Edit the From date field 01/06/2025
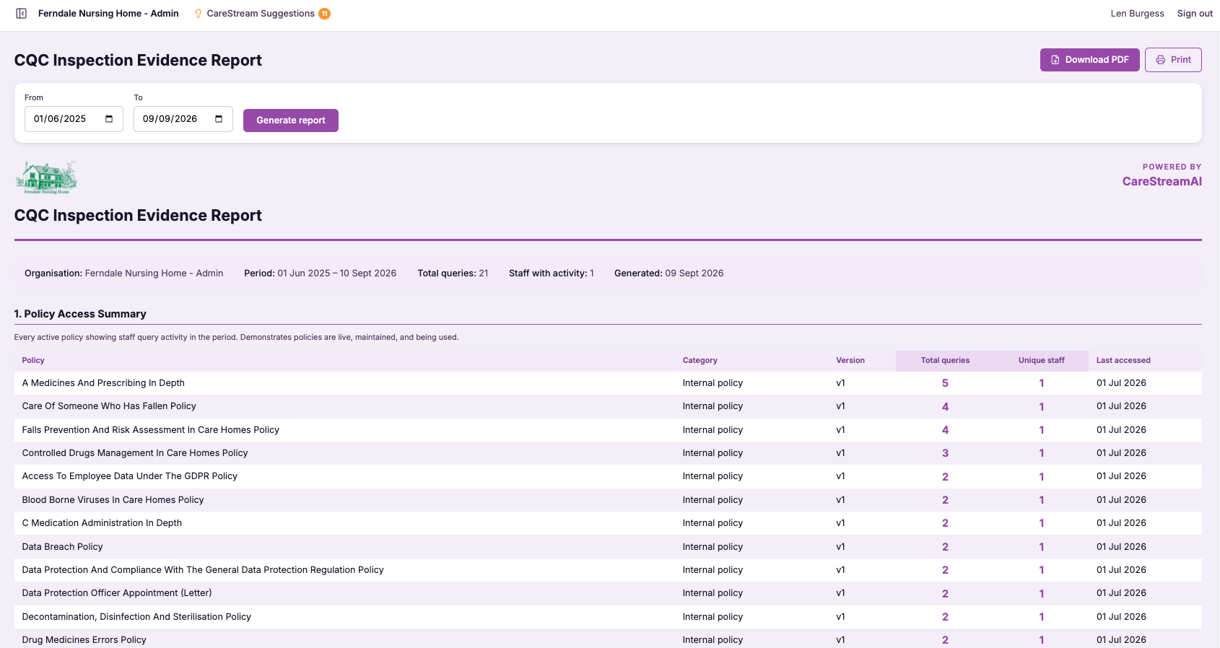 coord(74,119)
